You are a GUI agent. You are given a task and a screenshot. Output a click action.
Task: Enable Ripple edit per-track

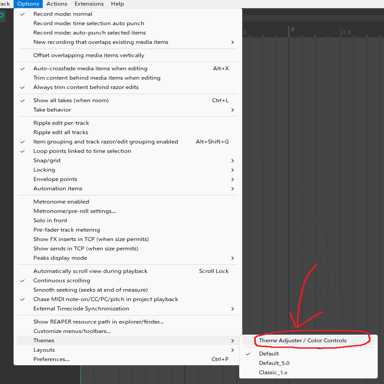tap(128, 123)
